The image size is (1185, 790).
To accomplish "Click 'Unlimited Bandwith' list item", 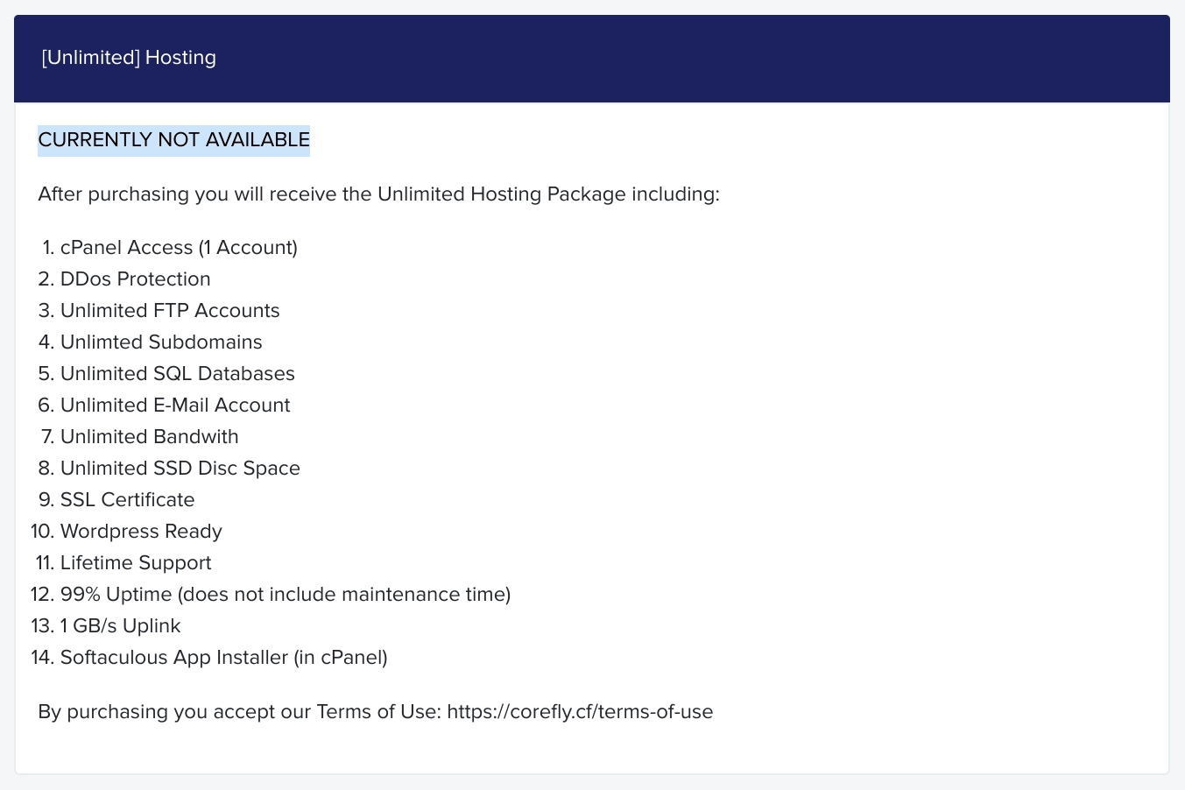I will tap(150, 437).
